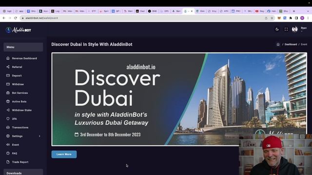Open the Chrome three-dot menu
This screenshot has height=175, width=312.
tap(308, 18)
